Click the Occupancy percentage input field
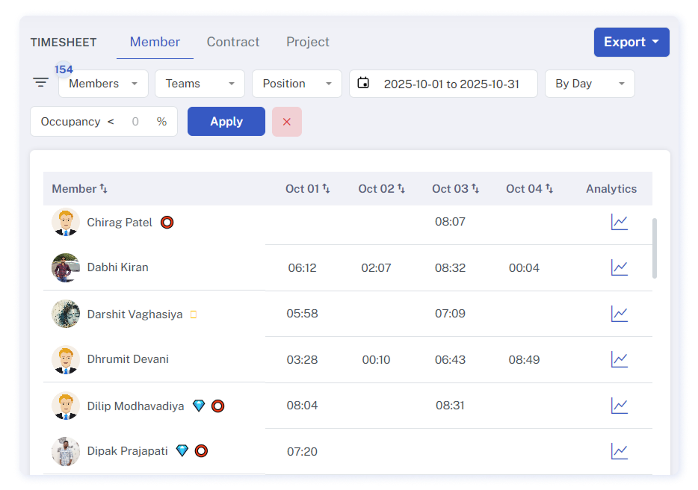The height and width of the screenshot is (490, 698). pyautogui.click(x=135, y=122)
